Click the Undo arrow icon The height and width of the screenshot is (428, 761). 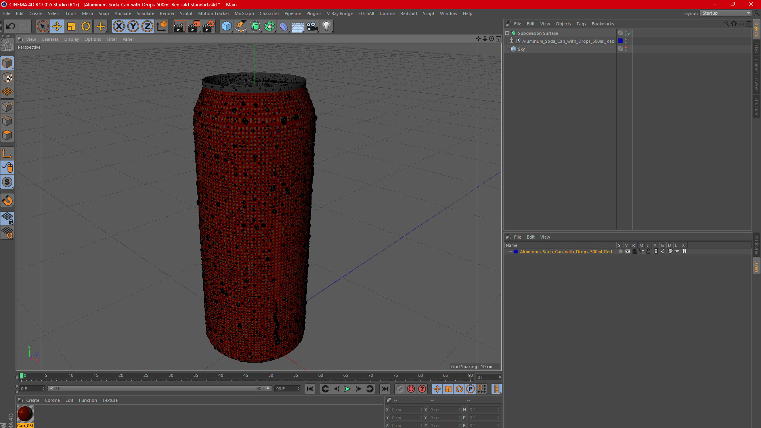click(x=11, y=26)
